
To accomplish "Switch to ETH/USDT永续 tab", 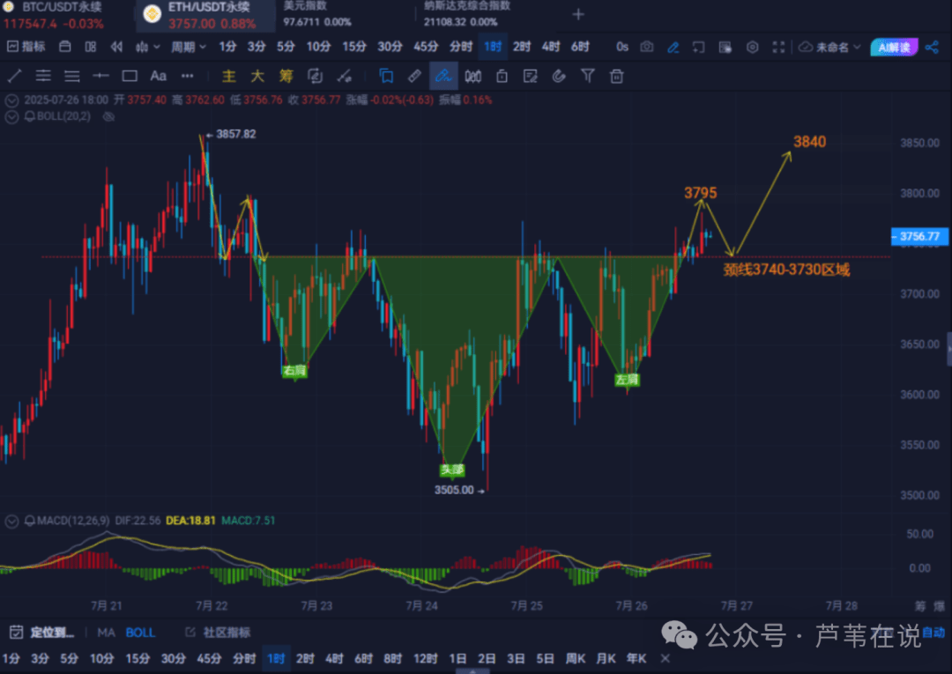I will click(x=205, y=15).
